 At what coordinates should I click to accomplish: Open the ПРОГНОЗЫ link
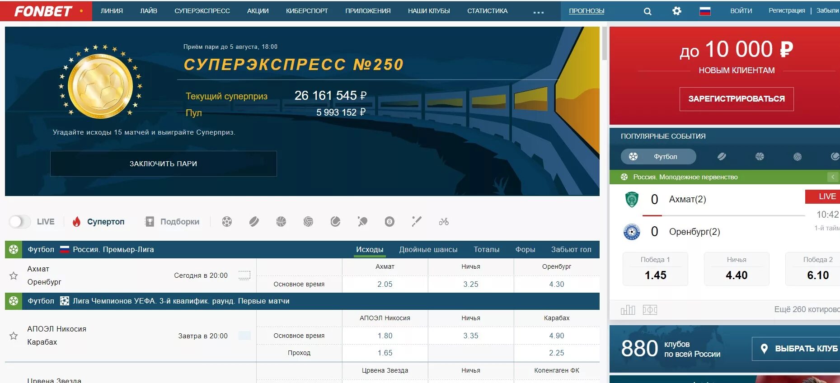pos(587,11)
